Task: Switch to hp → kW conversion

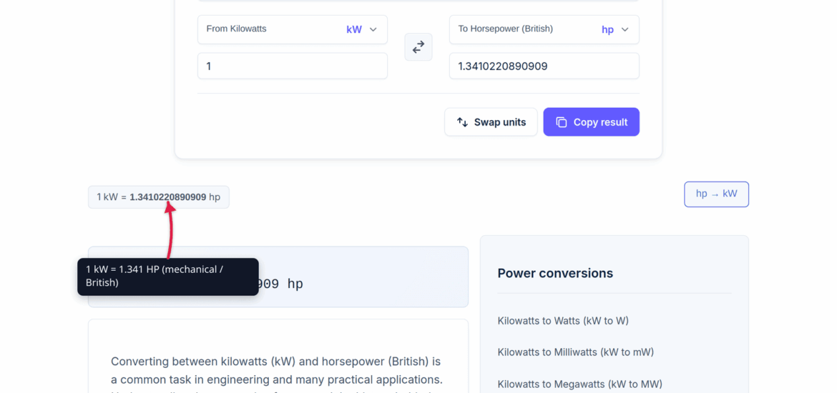Action: (716, 194)
